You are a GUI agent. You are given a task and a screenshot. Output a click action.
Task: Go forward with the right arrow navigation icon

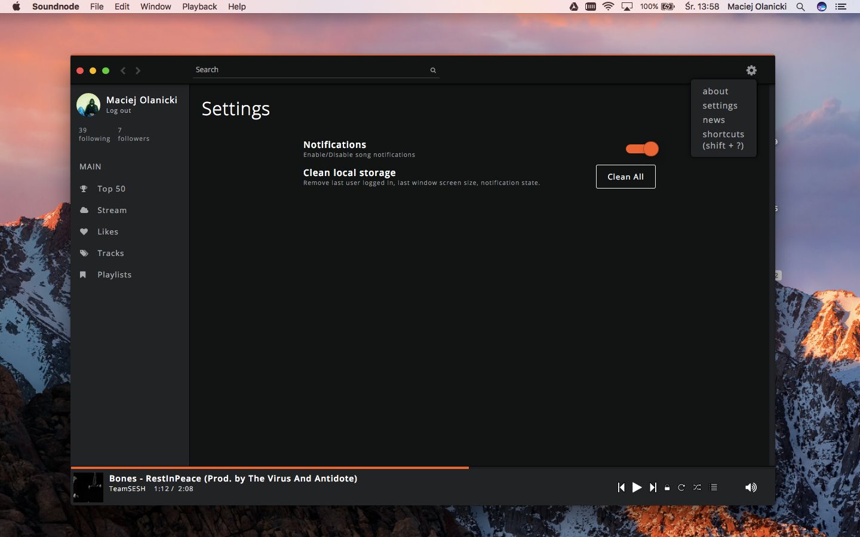[x=138, y=70]
